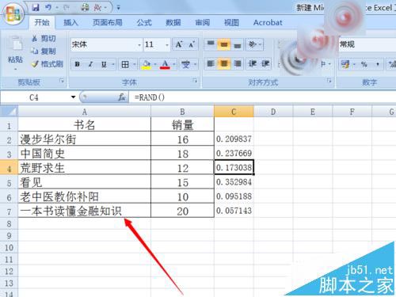Paste using the 粘贴 button
Screen dimensions: 396x297
[15, 54]
